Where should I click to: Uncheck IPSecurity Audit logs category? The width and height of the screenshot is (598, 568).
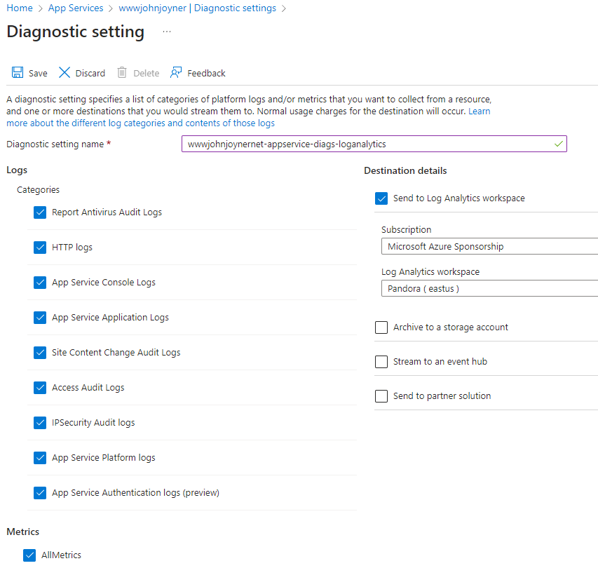(x=40, y=422)
